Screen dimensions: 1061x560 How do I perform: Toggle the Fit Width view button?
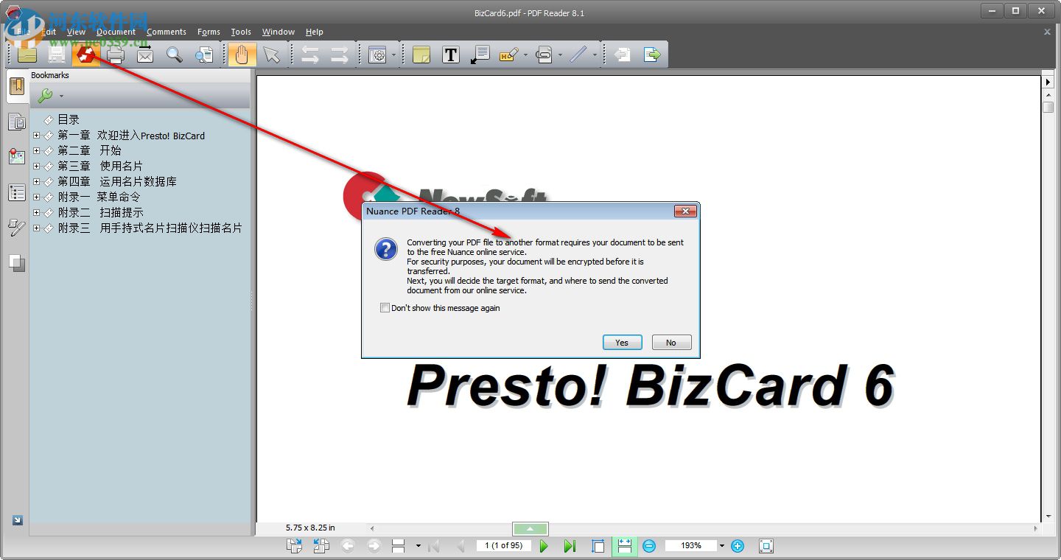(624, 546)
